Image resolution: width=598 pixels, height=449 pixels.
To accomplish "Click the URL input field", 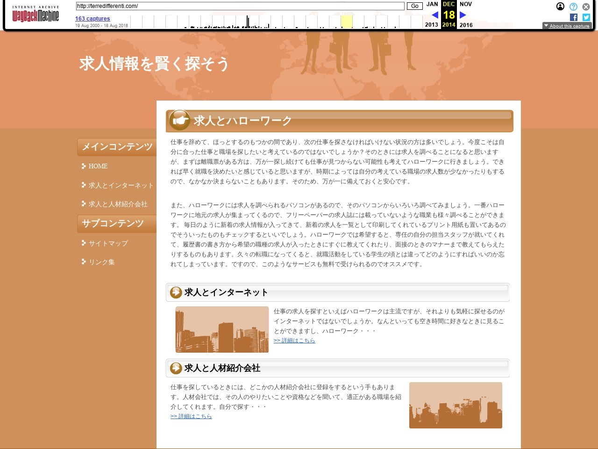I will click(x=240, y=6).
